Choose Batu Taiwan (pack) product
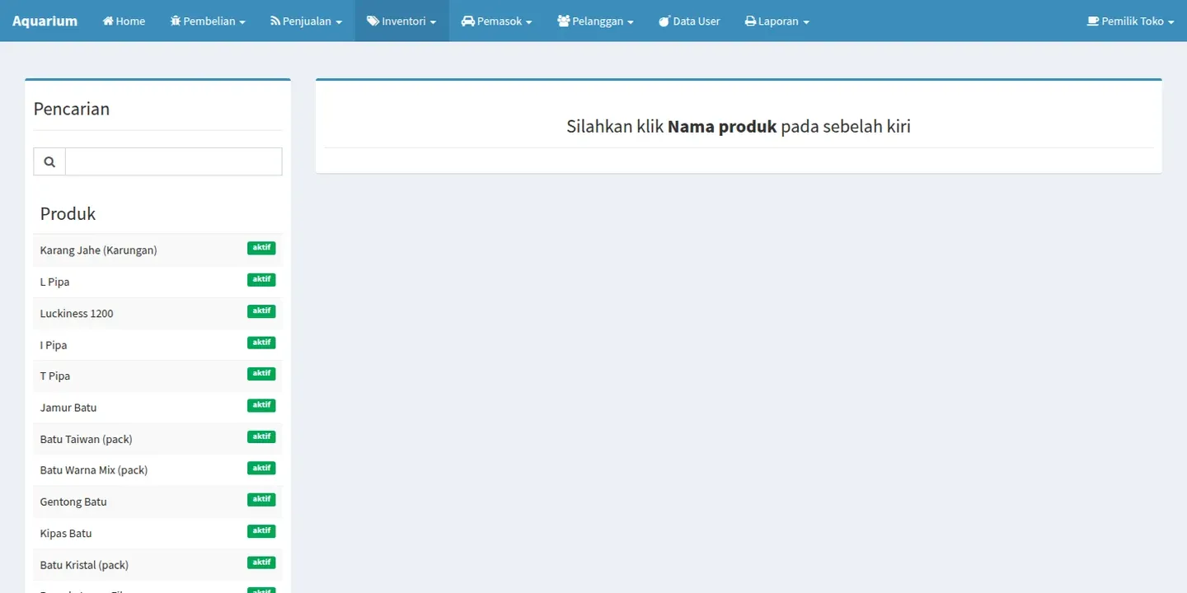This screenshot has width=1187, height=593. 86,439
